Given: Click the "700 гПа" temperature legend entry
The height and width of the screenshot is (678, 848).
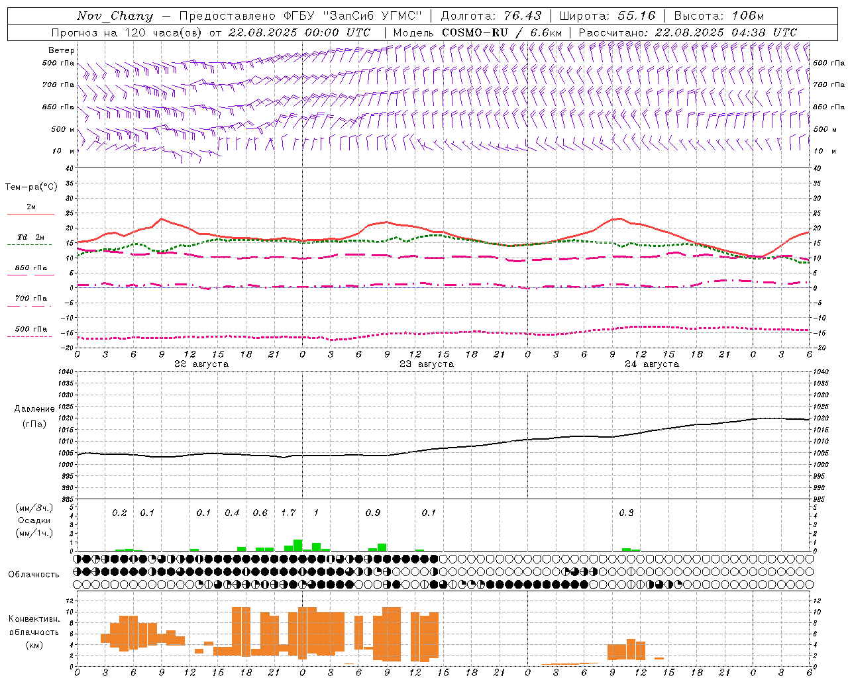Looking at the screenshot, I should 30,299.
